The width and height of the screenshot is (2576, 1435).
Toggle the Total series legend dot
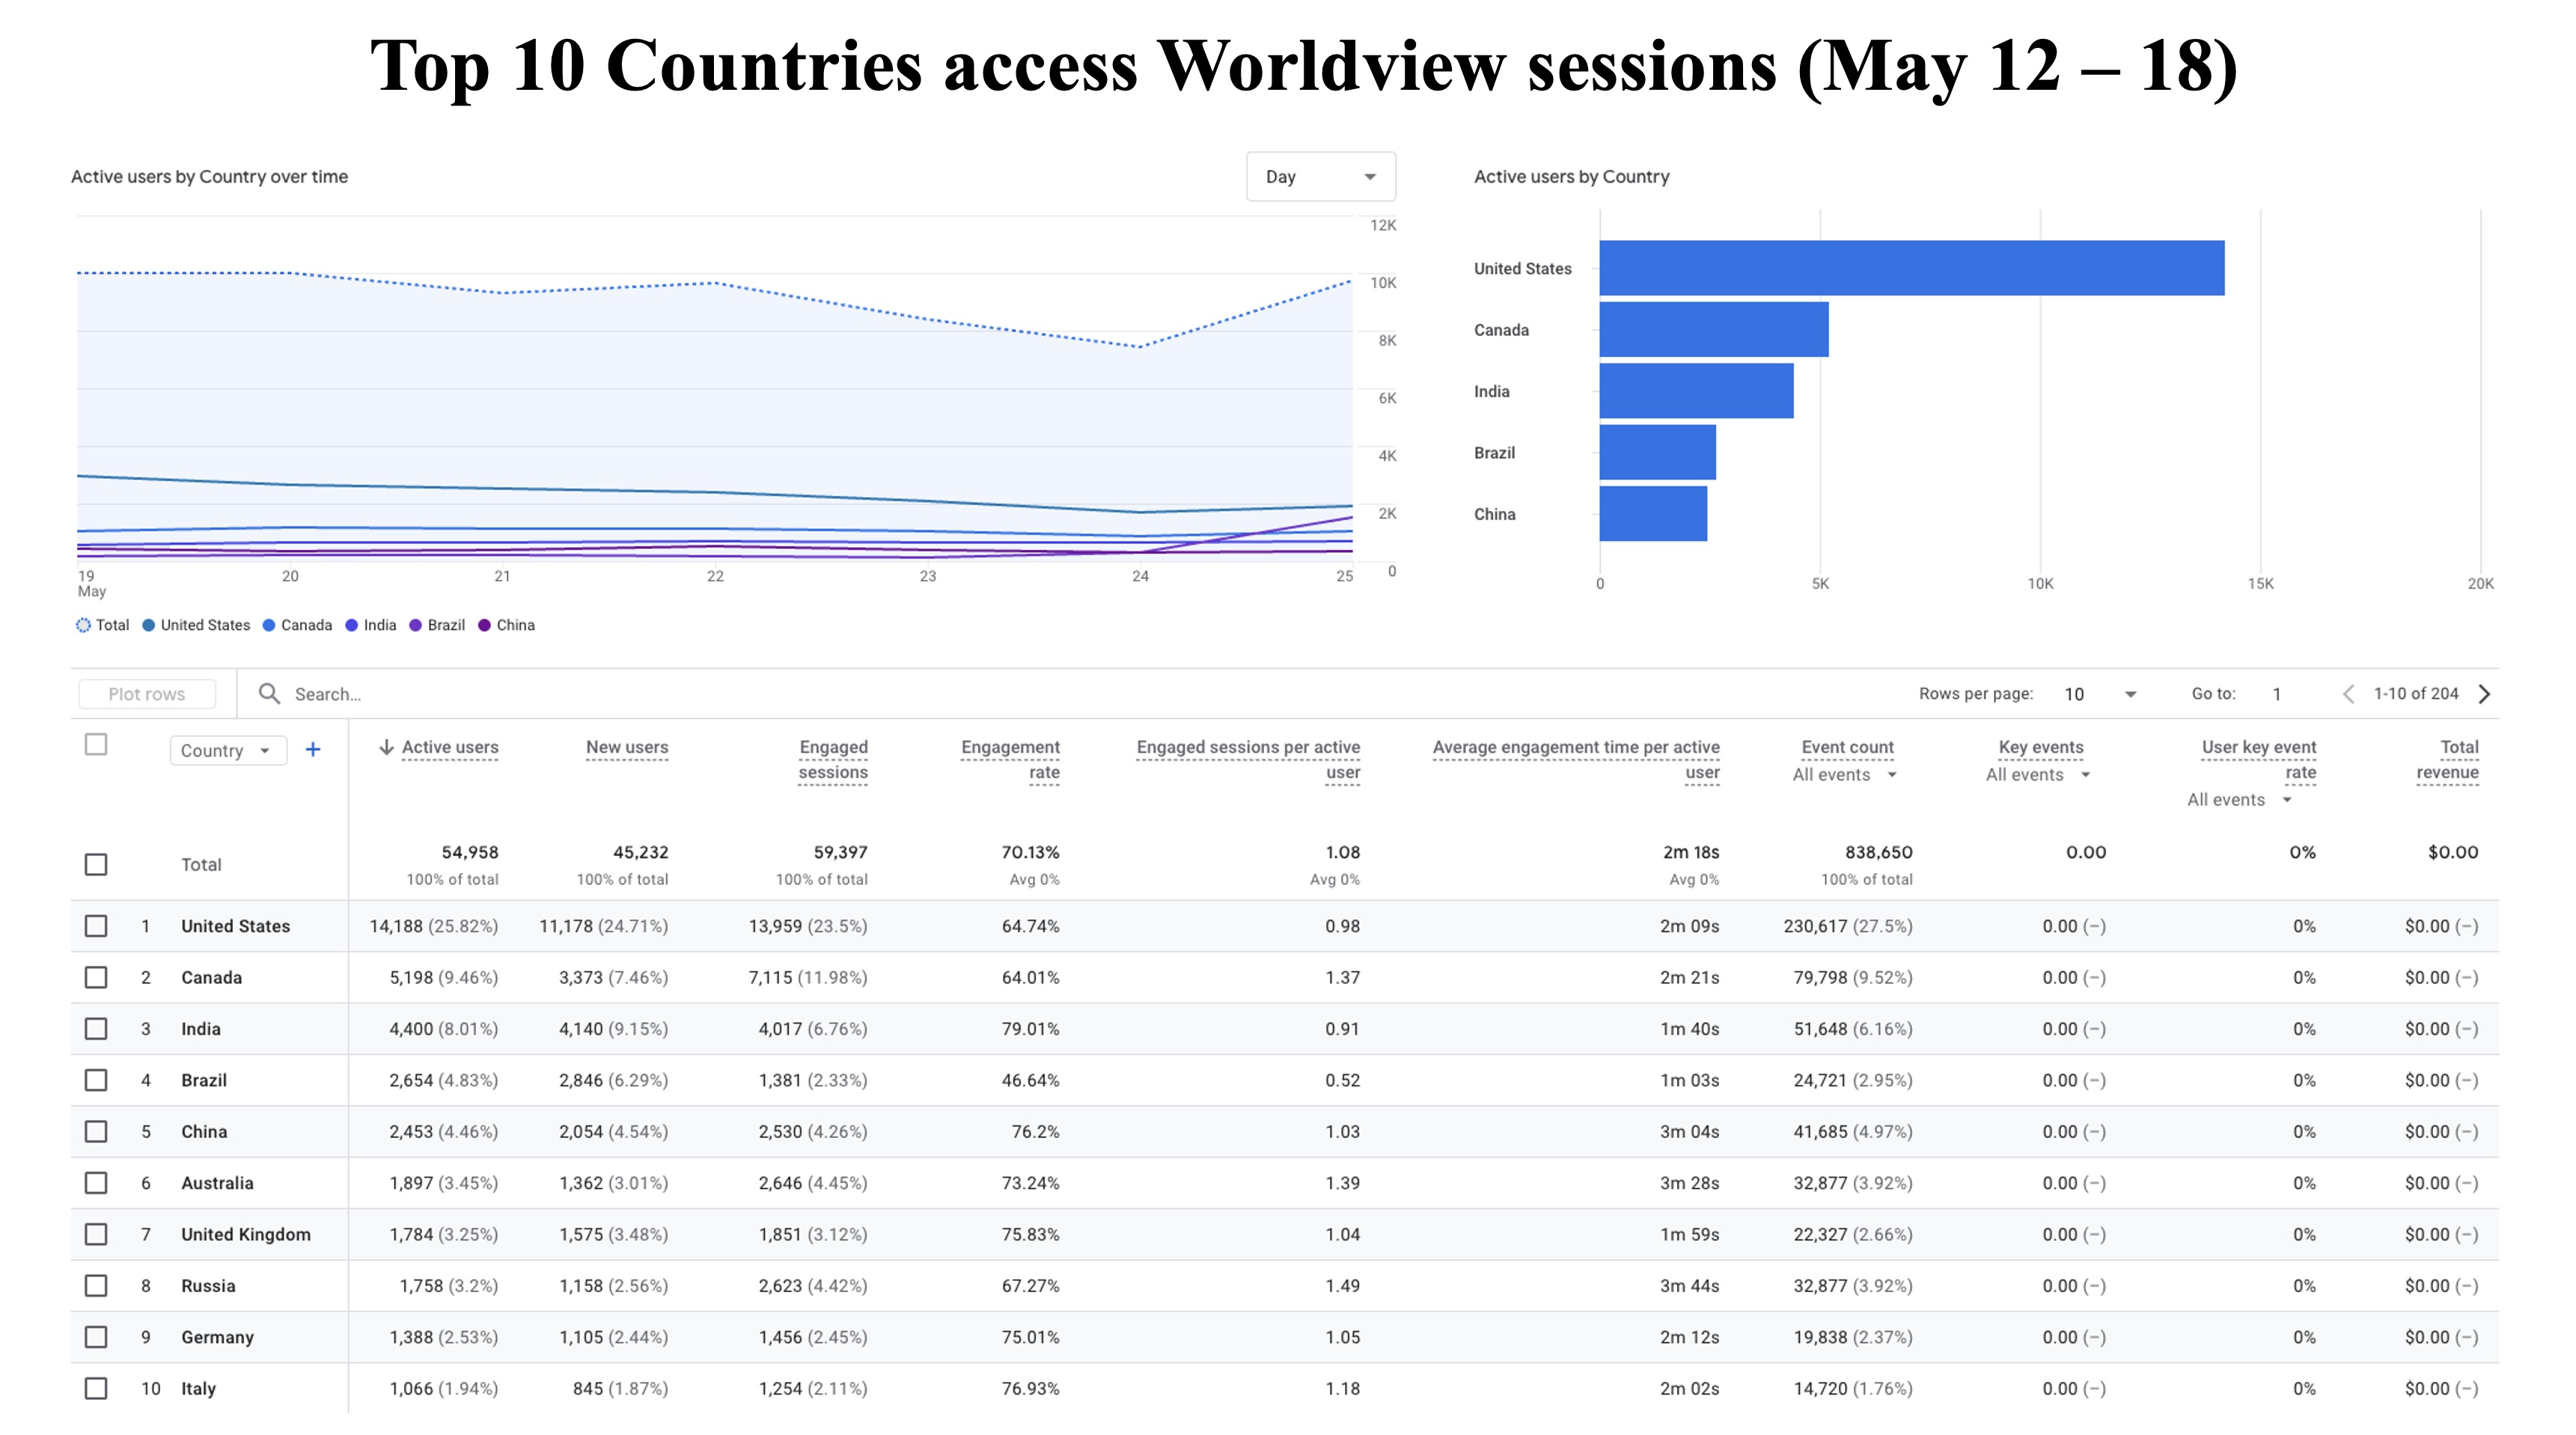point(83,625)
